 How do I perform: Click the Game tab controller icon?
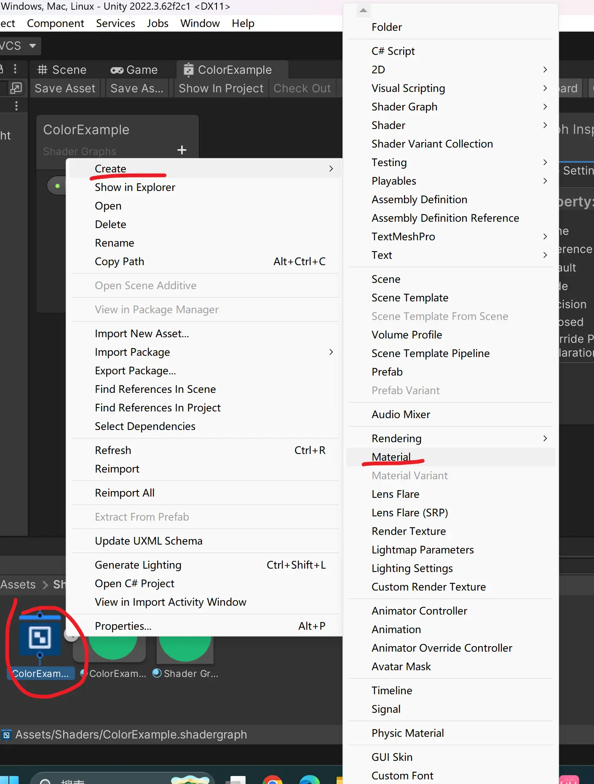117,70
